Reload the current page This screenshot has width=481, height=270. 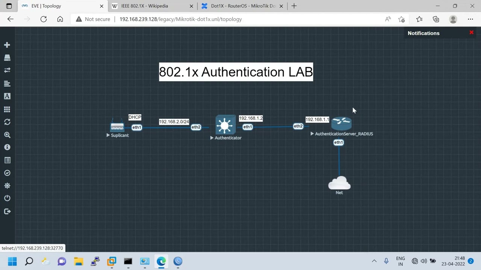44,19
